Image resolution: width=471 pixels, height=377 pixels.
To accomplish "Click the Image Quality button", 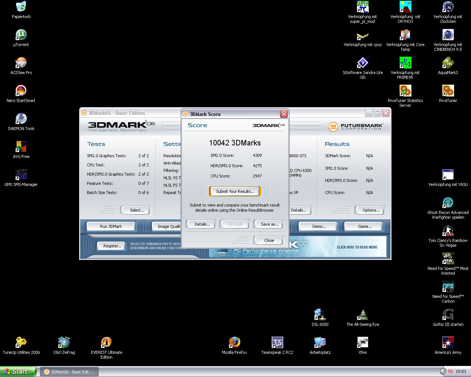I will click(167, 226).
